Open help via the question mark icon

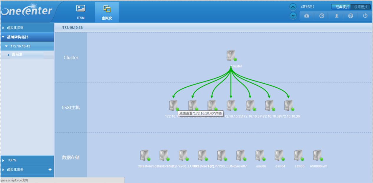pyautogui.click(x=322, y=16)
